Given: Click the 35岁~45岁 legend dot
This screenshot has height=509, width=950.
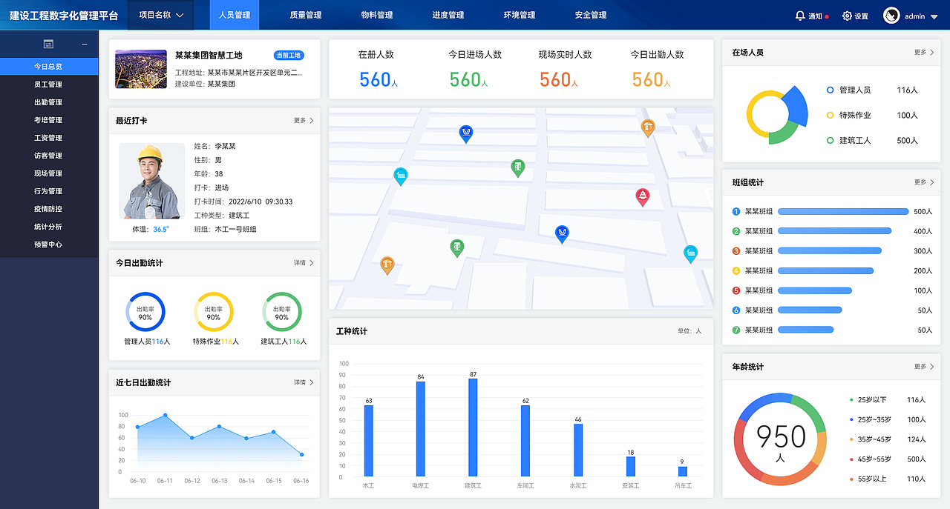Looking at the screenshot, I should [x=851, y=440].
